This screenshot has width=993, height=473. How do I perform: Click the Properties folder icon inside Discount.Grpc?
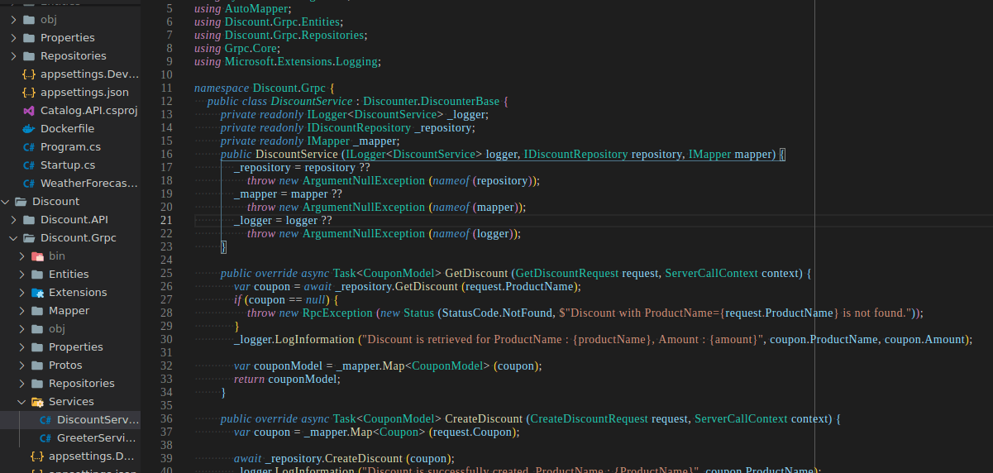[x=37, y=346]
